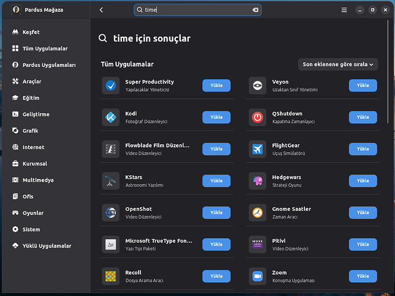
Task: Go back using the arrow button
Action: pos(101,10)
